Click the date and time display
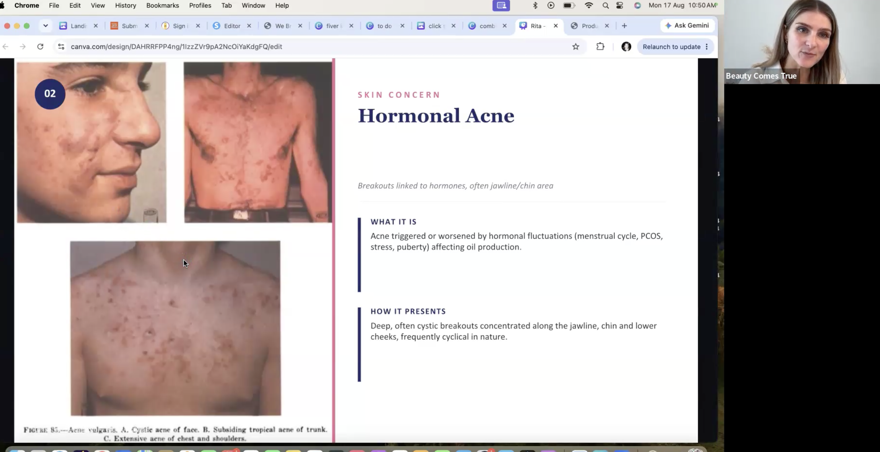The image size is (880, 452). click(x=682, y=6)
